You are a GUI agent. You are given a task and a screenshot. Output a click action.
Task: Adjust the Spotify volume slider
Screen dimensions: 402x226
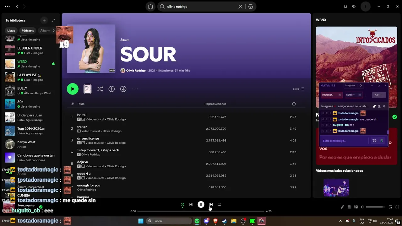pos(376,207)
